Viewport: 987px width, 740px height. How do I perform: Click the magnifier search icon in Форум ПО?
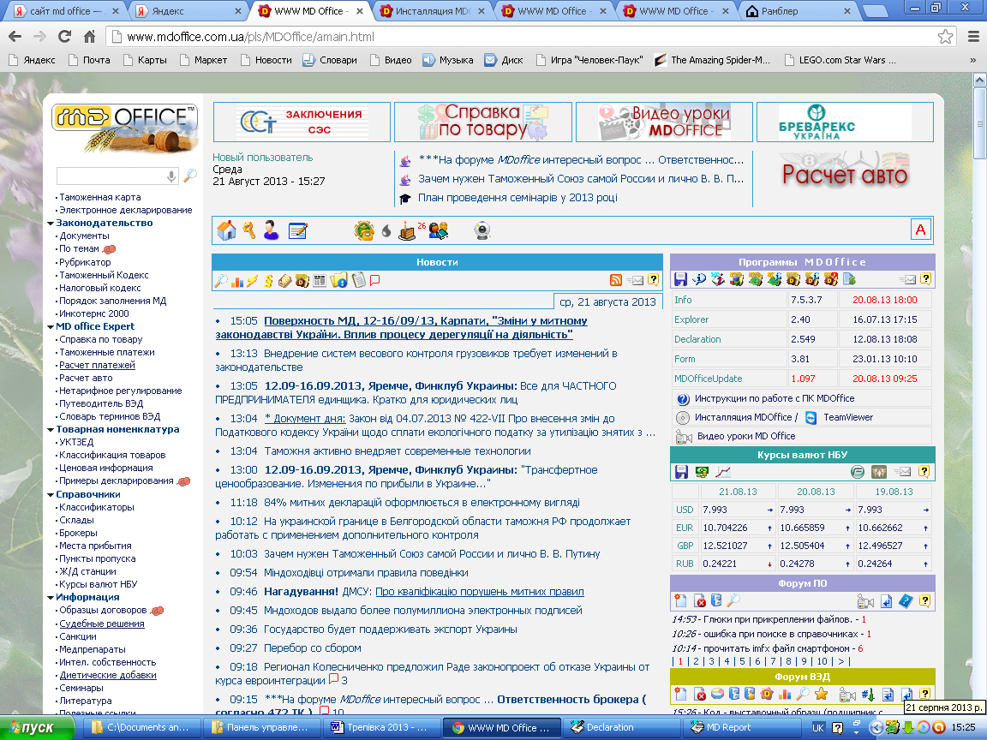pos(734,601)
